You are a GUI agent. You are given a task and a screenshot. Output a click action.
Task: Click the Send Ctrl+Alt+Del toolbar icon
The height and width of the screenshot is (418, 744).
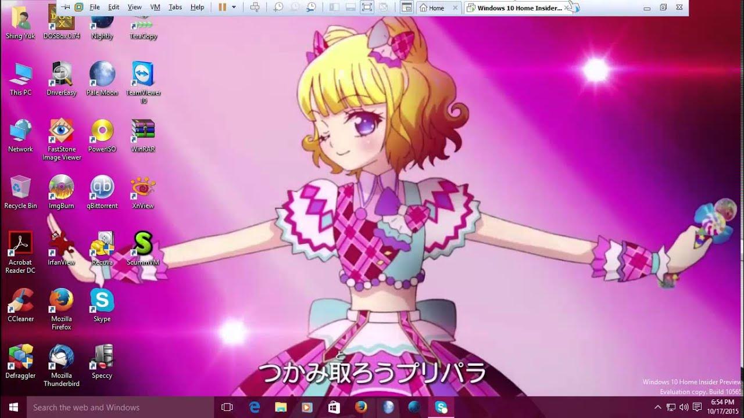click(255, 7)
